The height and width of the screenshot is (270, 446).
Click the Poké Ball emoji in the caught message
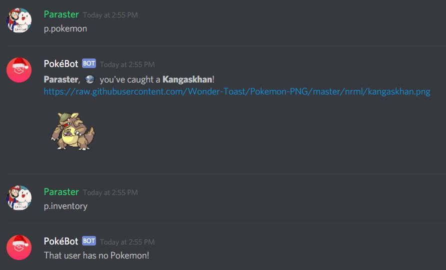pyautogui.click(x=90, y=79)
